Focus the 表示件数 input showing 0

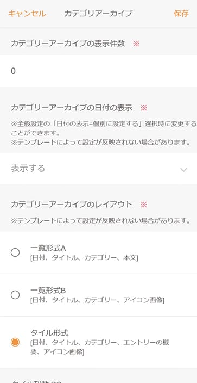pos(99,71)
